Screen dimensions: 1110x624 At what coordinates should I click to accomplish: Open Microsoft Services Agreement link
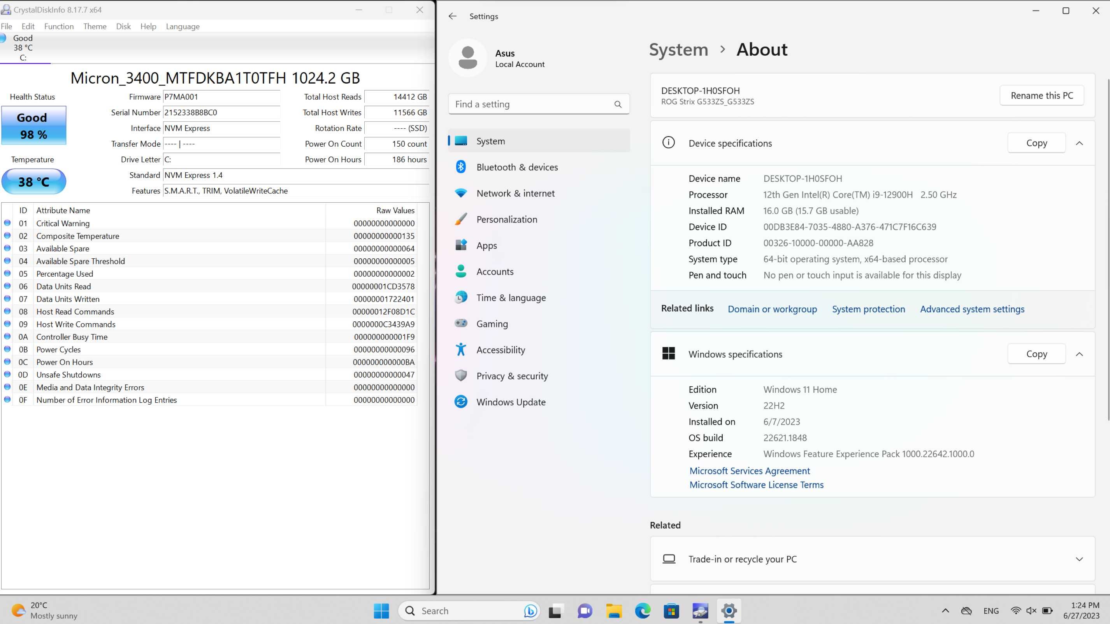click(749, 471)
